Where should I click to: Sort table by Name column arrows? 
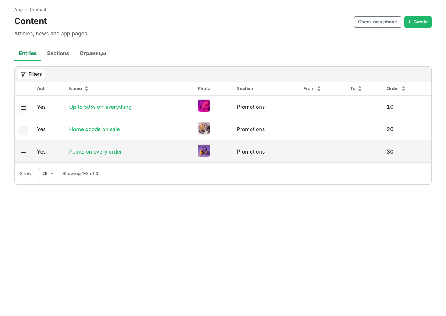coord(87,89)
